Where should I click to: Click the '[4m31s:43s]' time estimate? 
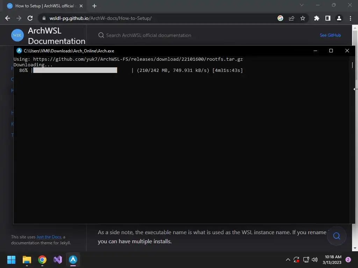point(227,70)
